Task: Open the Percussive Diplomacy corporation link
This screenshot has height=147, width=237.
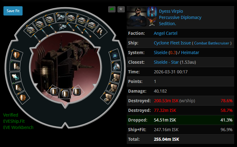Action: (180, 17)
